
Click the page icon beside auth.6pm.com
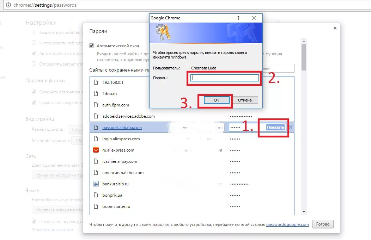tap(96, 105)
